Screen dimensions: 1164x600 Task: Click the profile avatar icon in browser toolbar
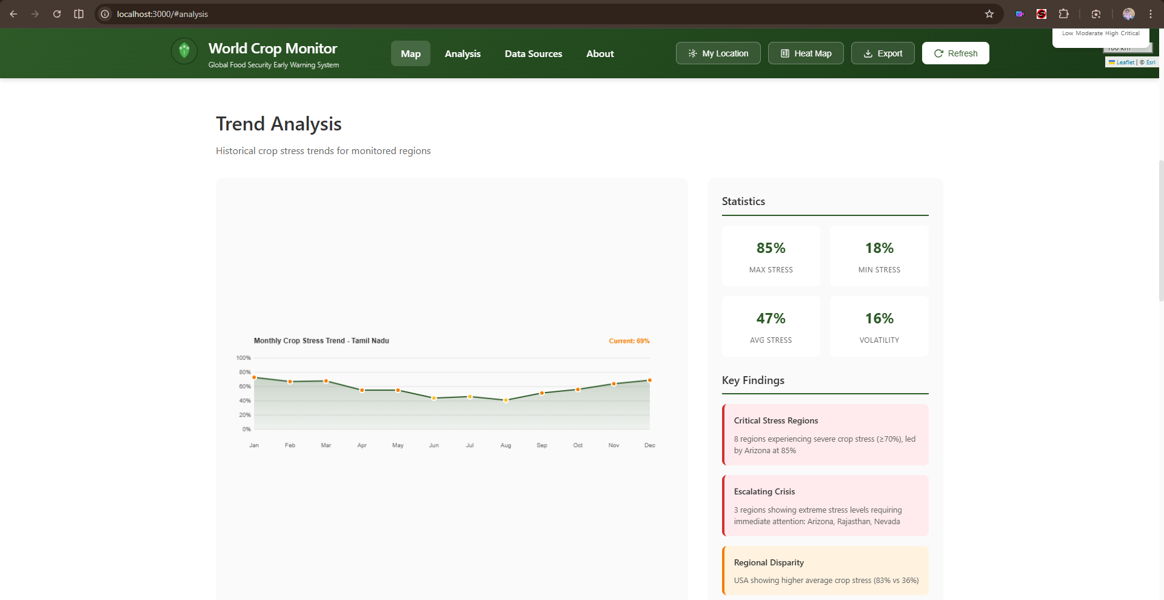pos(1129,14)
